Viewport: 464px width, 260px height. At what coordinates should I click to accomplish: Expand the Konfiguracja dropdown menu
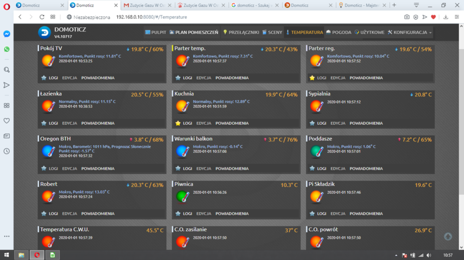[x=410, y=32]
